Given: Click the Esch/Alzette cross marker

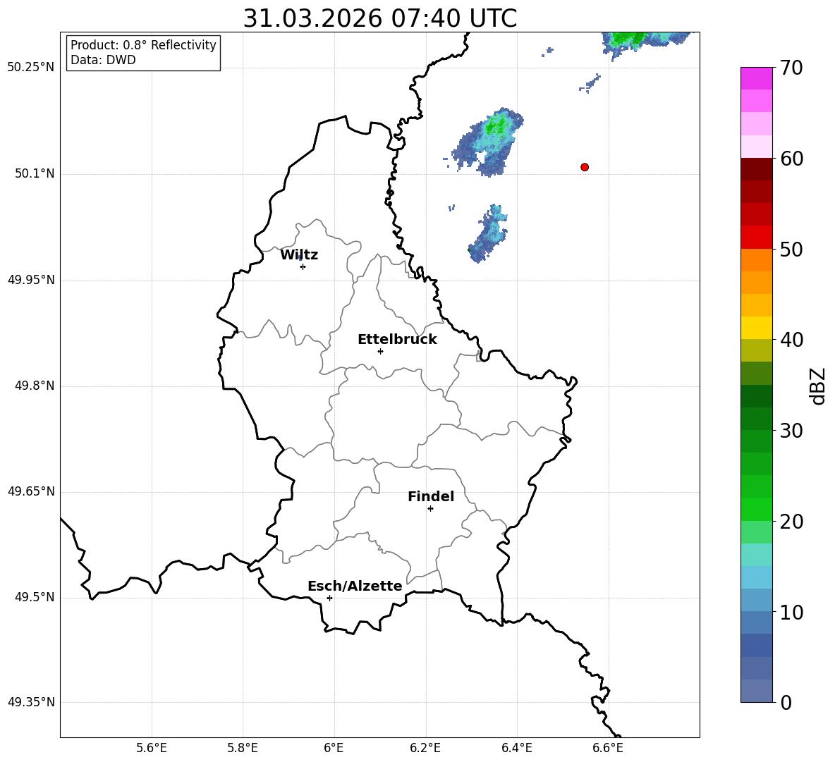Looking at the screenshot, I should click(329, 598).
